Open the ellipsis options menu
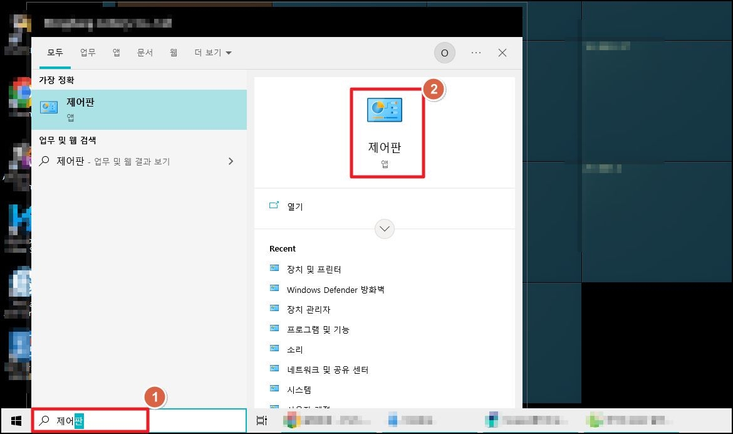The height and width of the screenshot is (434, 733). [476, 53]
